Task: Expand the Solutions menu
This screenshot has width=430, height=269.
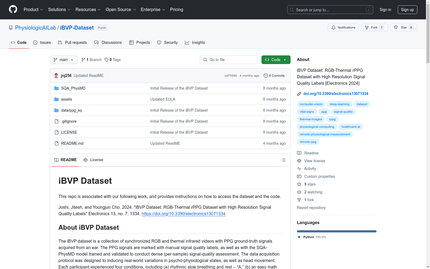Action: tap(59, 9)
